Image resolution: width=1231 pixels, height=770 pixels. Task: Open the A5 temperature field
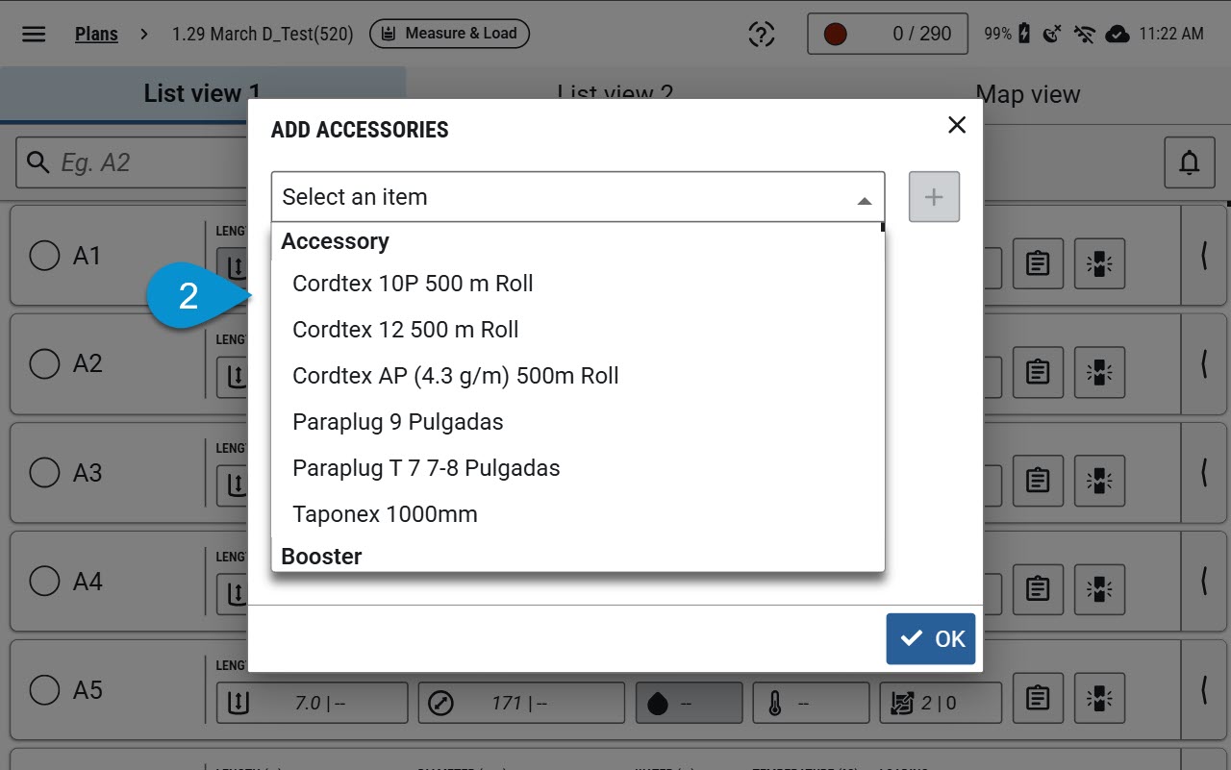point(811,703)
